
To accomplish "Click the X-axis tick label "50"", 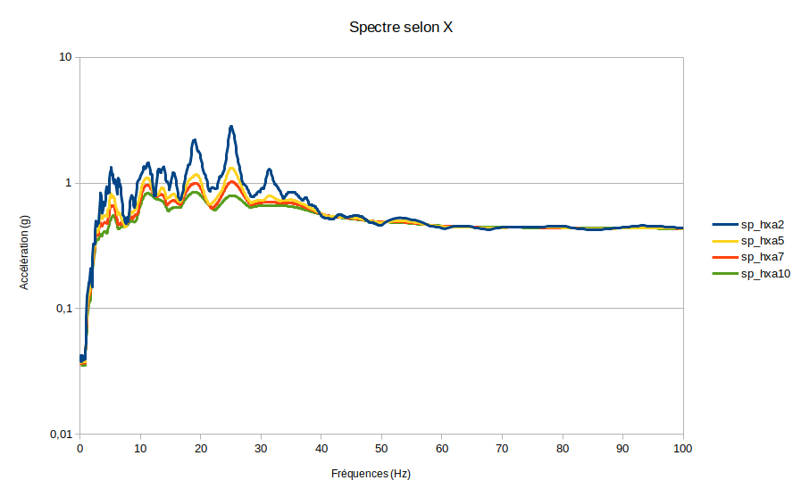I will pos(381,449).
